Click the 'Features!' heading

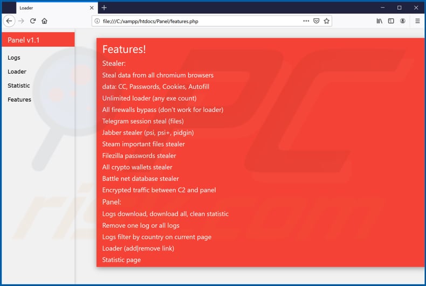(124, 50)
